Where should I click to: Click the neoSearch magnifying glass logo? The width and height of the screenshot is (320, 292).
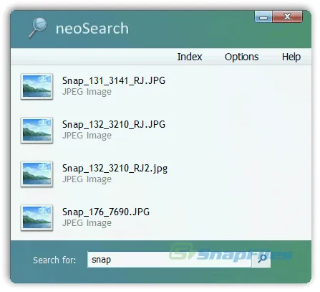pos(37,28)
